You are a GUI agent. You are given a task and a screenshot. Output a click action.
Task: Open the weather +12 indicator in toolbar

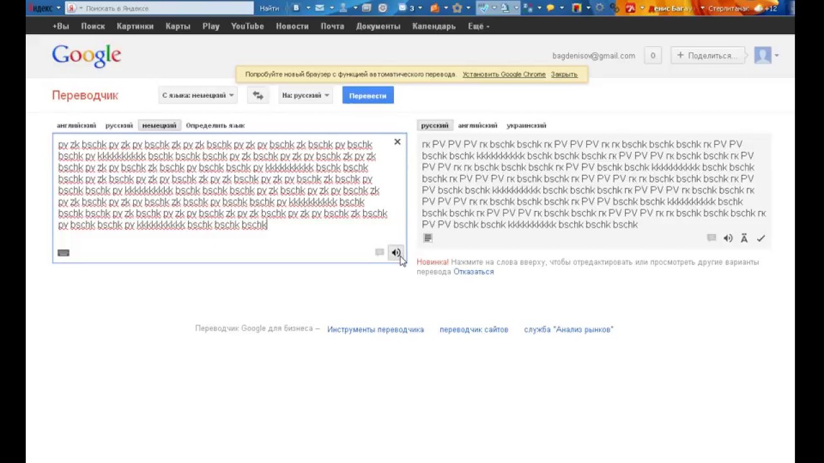[765, 8]
